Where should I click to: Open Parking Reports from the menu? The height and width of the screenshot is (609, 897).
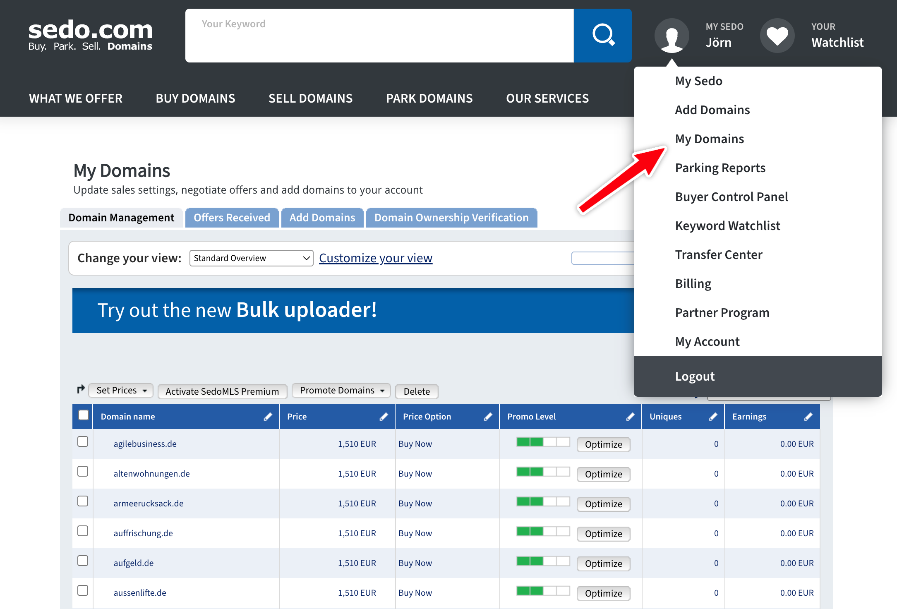(720, 168)
